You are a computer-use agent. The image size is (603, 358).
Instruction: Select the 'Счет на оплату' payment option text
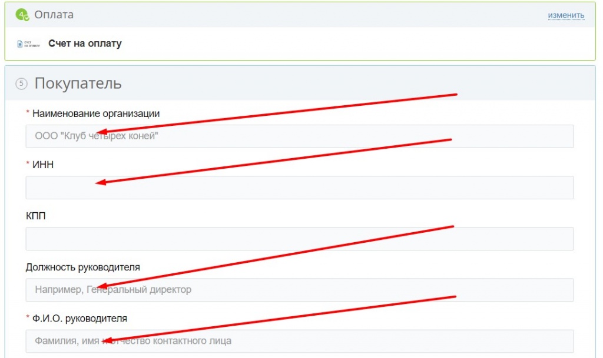coord(85,44)
